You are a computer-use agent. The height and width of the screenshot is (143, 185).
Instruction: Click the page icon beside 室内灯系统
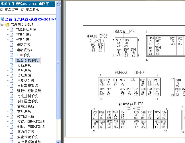tap(12, 132)
